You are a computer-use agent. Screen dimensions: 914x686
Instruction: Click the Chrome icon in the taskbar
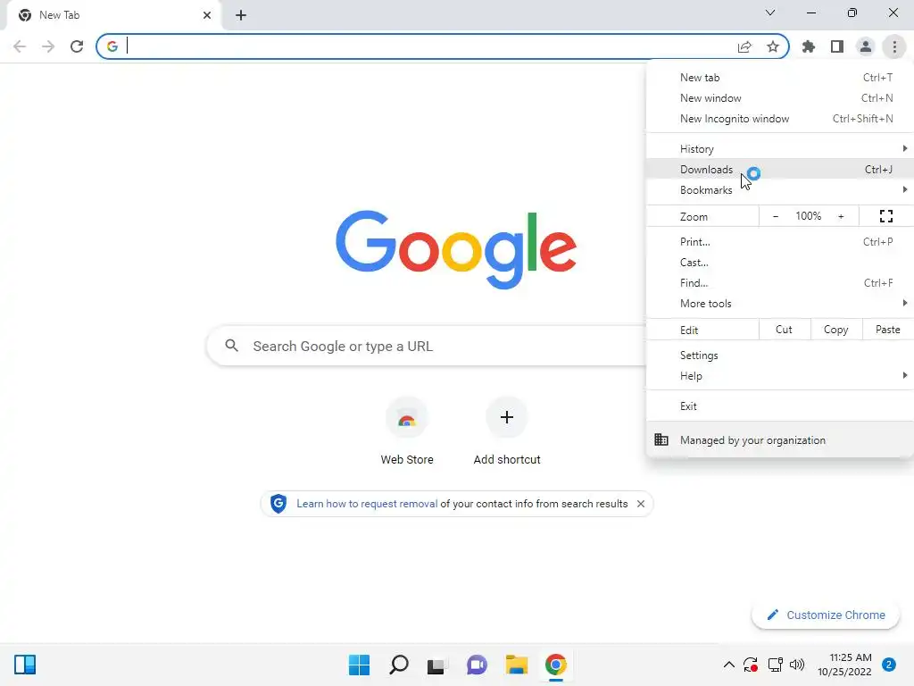click(555, 665)
